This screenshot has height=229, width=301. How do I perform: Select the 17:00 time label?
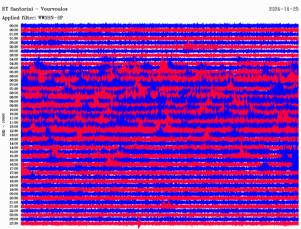tap(14, 169)
